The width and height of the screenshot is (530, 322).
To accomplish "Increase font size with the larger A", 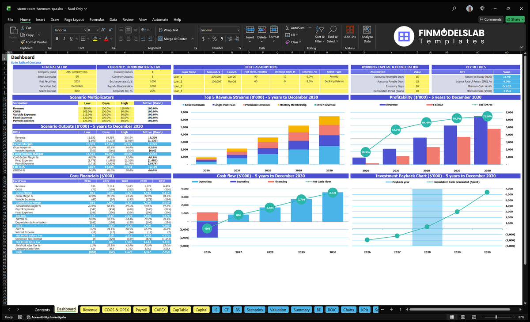I will click(103, 30).
